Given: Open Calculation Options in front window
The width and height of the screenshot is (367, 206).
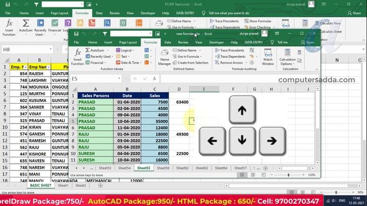Looking at the screenshot, I should [x=287, y=57].
